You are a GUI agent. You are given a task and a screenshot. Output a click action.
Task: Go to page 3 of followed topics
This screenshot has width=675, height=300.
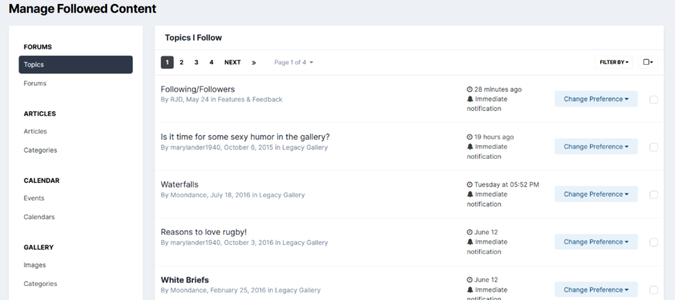(x=196, y=62)
